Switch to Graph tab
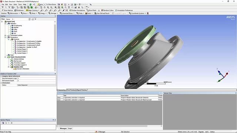Screen dimensions: 237x133 (x=70, y=129)
